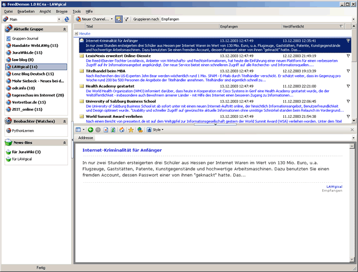Click the green browser back arrow
Viewport: 358px width, 272px height.
click(91, 130)
